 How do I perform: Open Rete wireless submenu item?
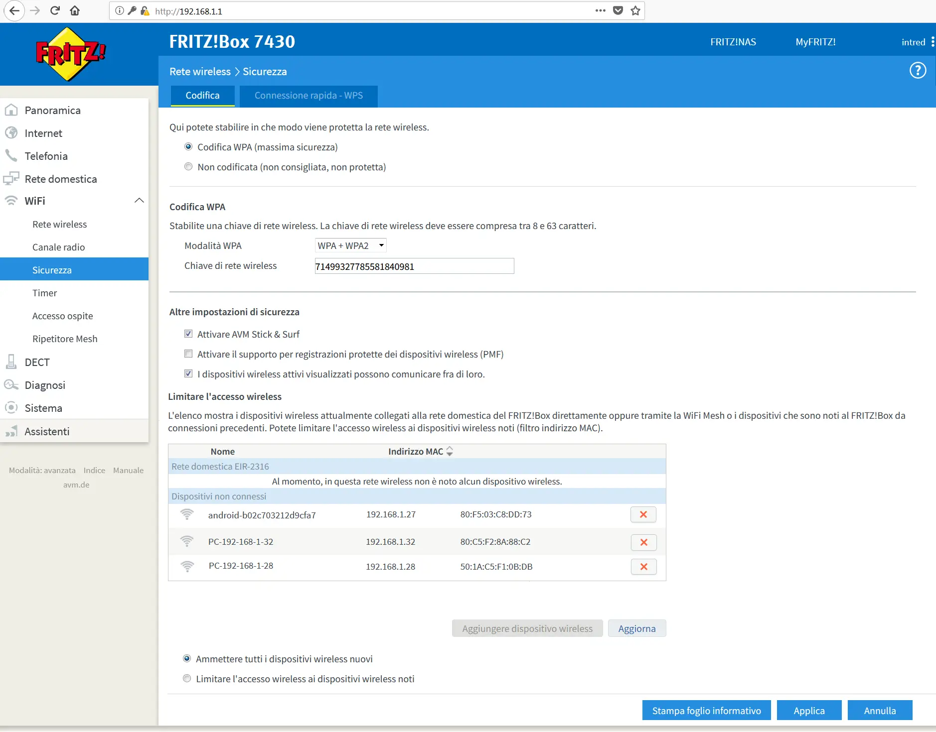59,224
